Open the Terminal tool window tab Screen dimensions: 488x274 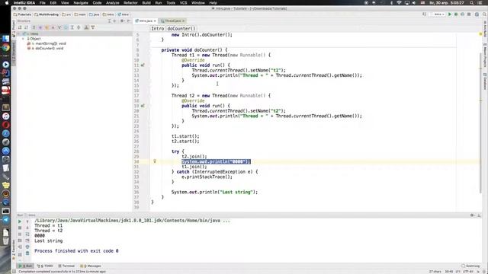point(66,266)
